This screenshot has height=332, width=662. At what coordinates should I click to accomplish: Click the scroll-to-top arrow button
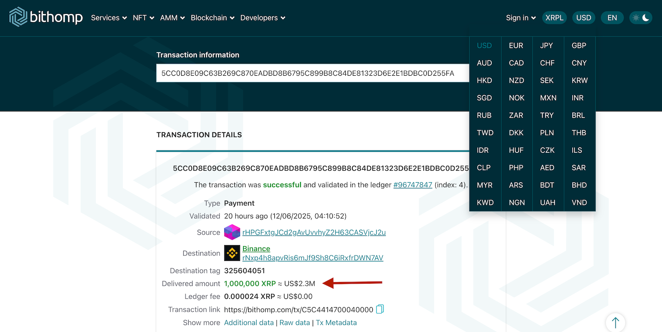(615, 322)
